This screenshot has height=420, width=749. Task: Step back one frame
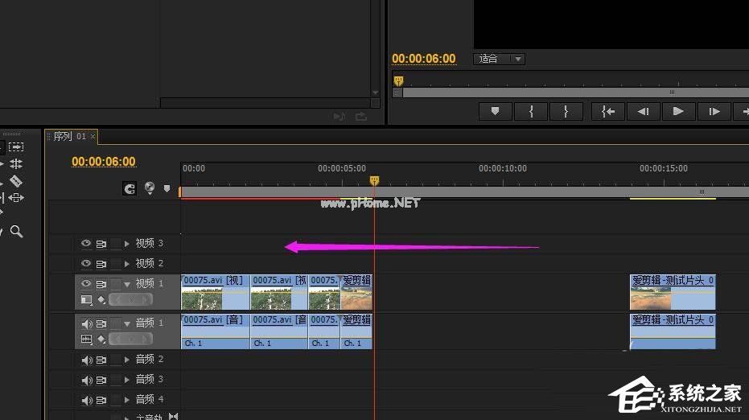coord(643,112)
